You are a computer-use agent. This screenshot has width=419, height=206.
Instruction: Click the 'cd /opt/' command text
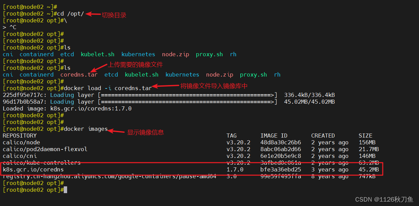71,14
